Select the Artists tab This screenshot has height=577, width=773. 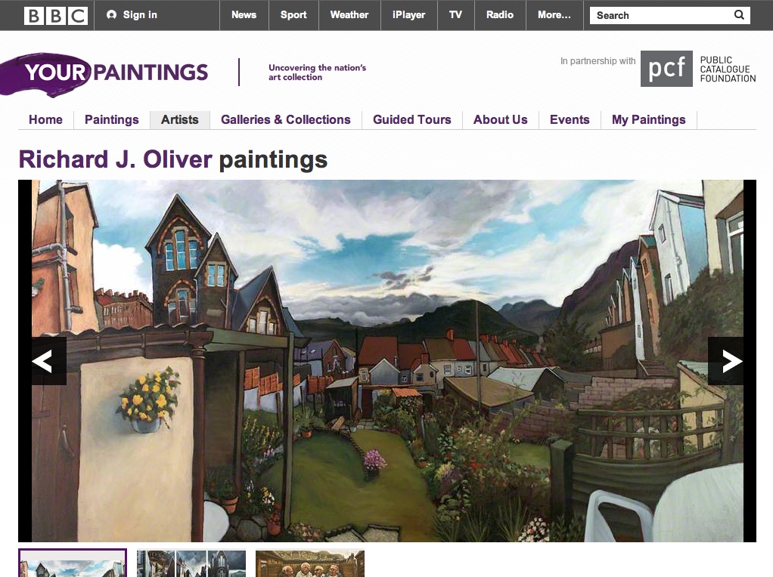coord(180,119)
